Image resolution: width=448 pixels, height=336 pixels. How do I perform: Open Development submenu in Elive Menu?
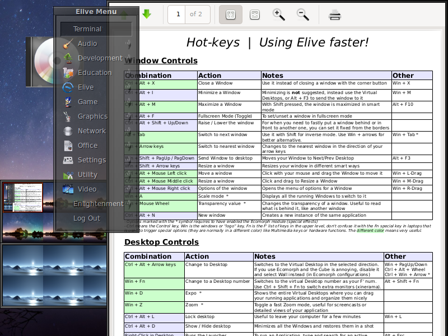[x=96, y=58]
